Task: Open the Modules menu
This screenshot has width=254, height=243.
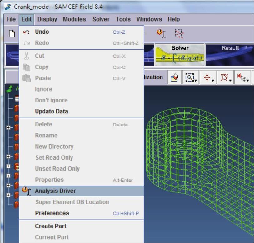Action: tap(74, 19)
